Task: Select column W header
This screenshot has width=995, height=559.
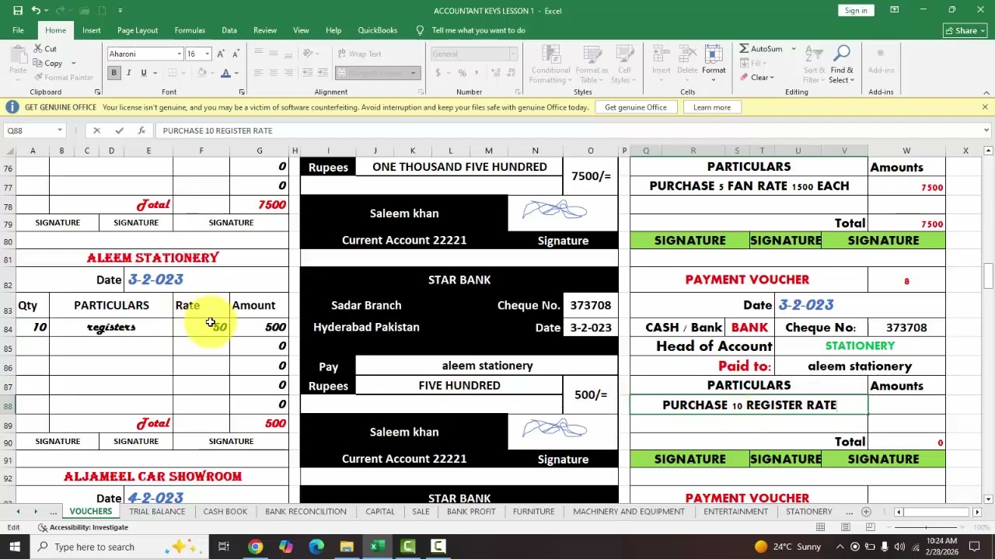Action: pos(906,151)
